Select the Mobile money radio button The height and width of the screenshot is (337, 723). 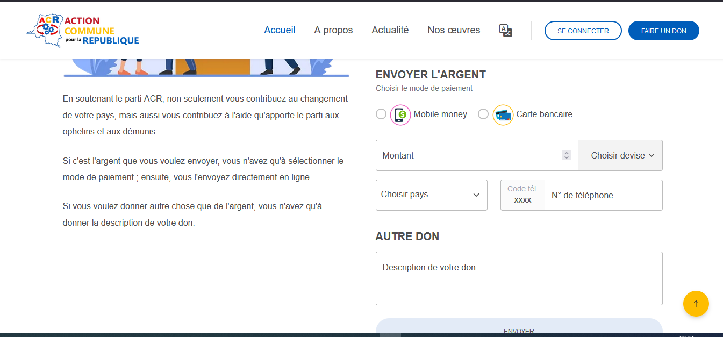(x=381, y=114)
